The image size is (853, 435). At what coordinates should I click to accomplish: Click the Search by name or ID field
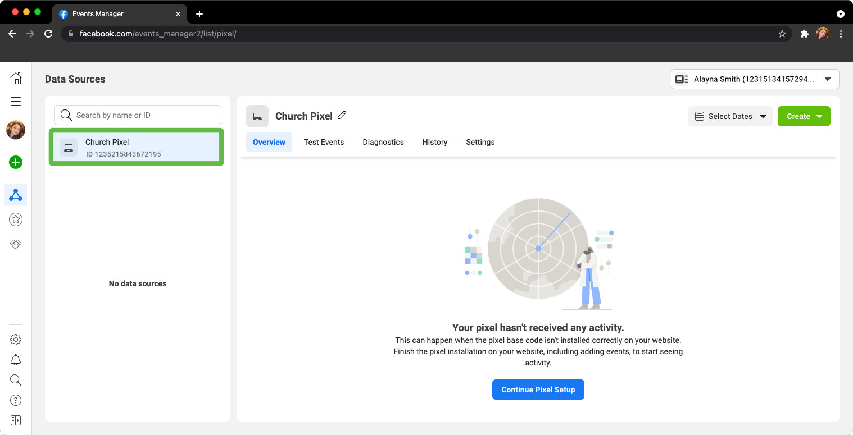click(x=138, y=115)
